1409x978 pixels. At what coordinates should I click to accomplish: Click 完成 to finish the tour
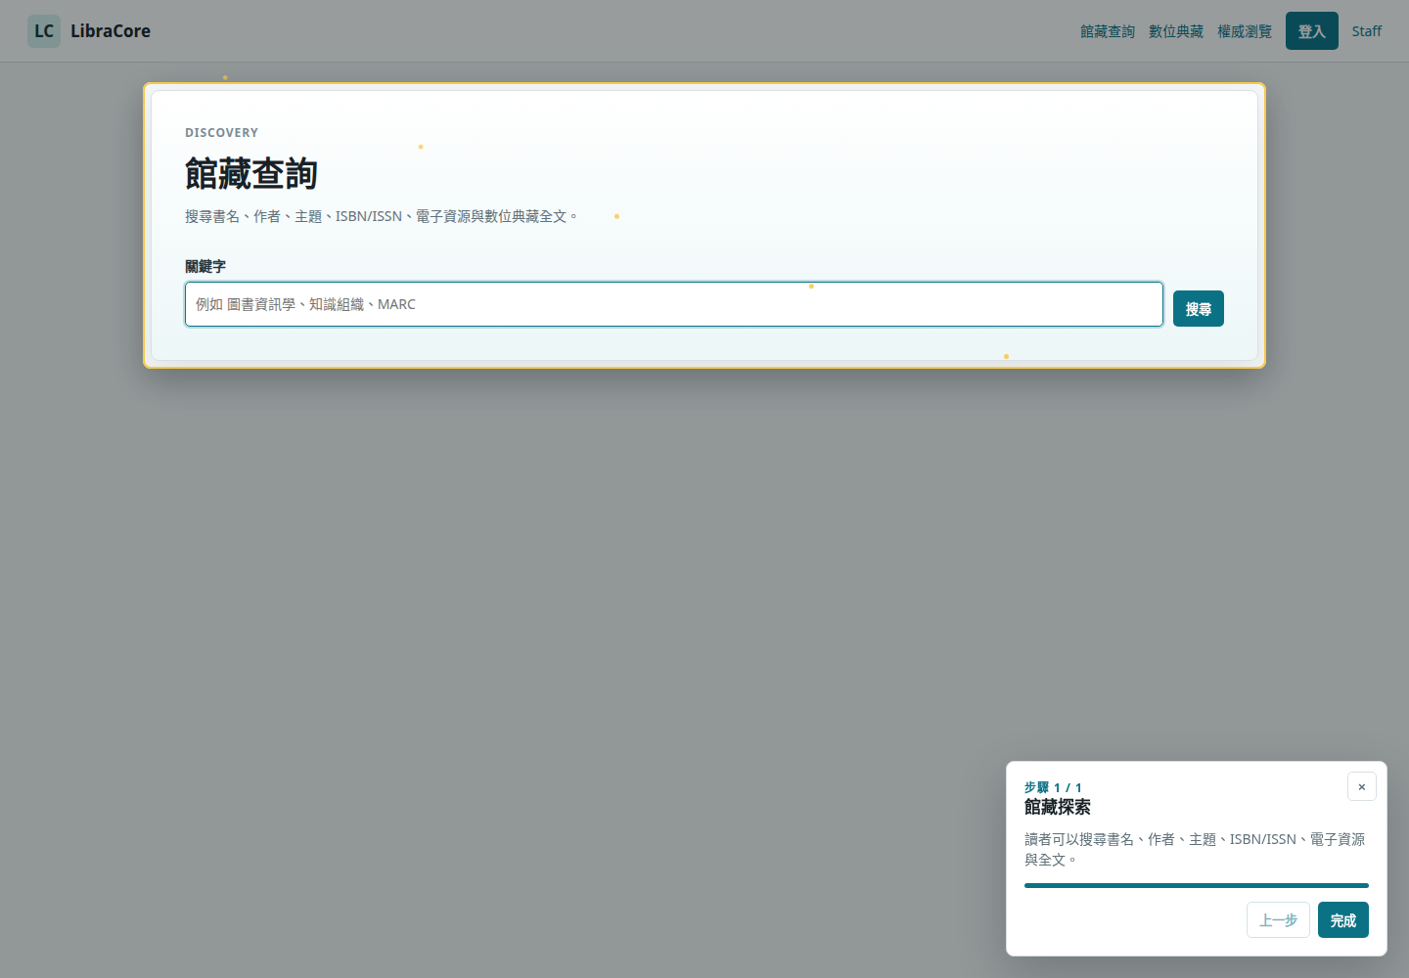(x=1343, y=920)
